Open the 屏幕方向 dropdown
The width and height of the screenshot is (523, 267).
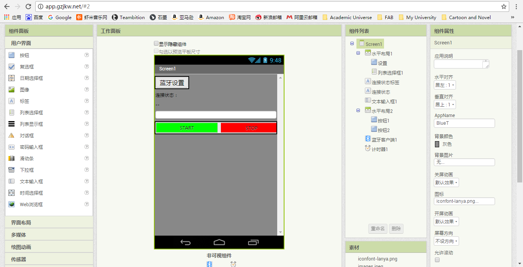tap(446, 241)
